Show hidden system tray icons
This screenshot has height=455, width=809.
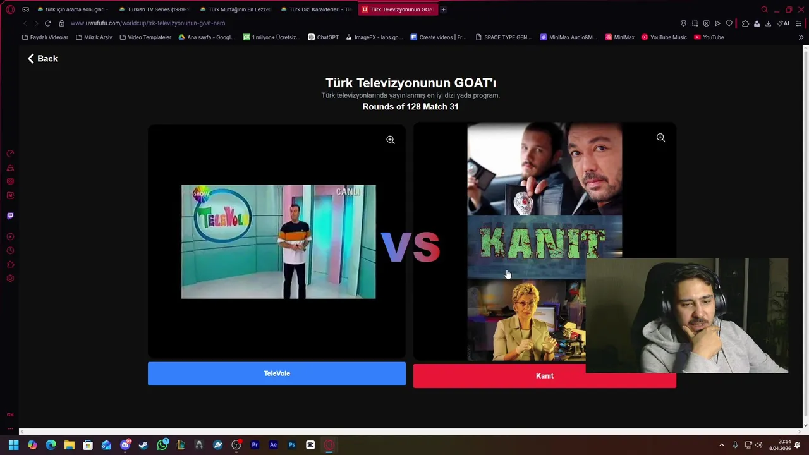722,445
